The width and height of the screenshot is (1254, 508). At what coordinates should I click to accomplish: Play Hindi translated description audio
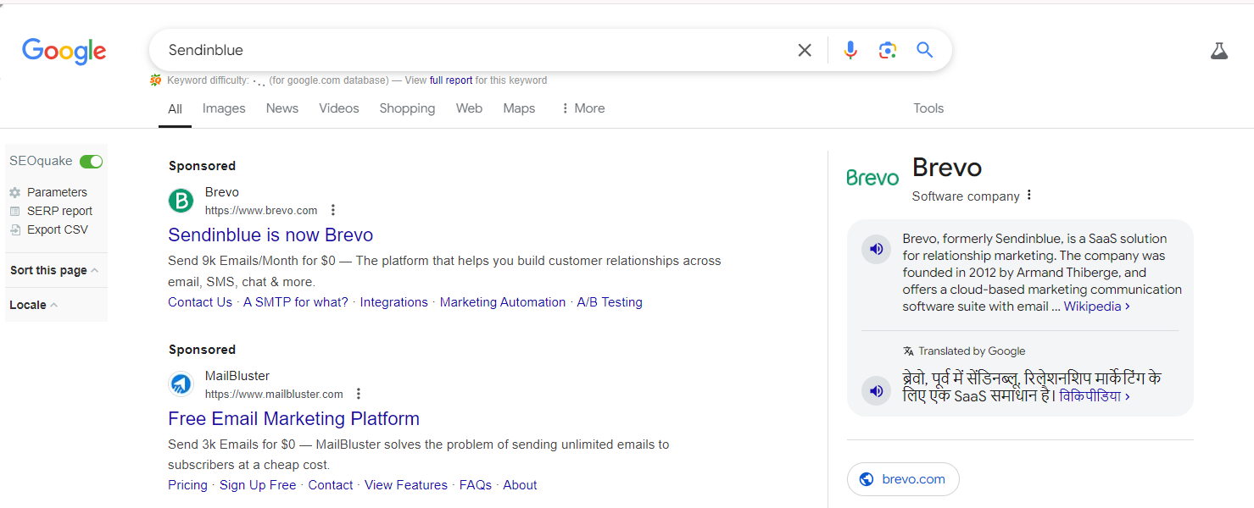[877, 390]
